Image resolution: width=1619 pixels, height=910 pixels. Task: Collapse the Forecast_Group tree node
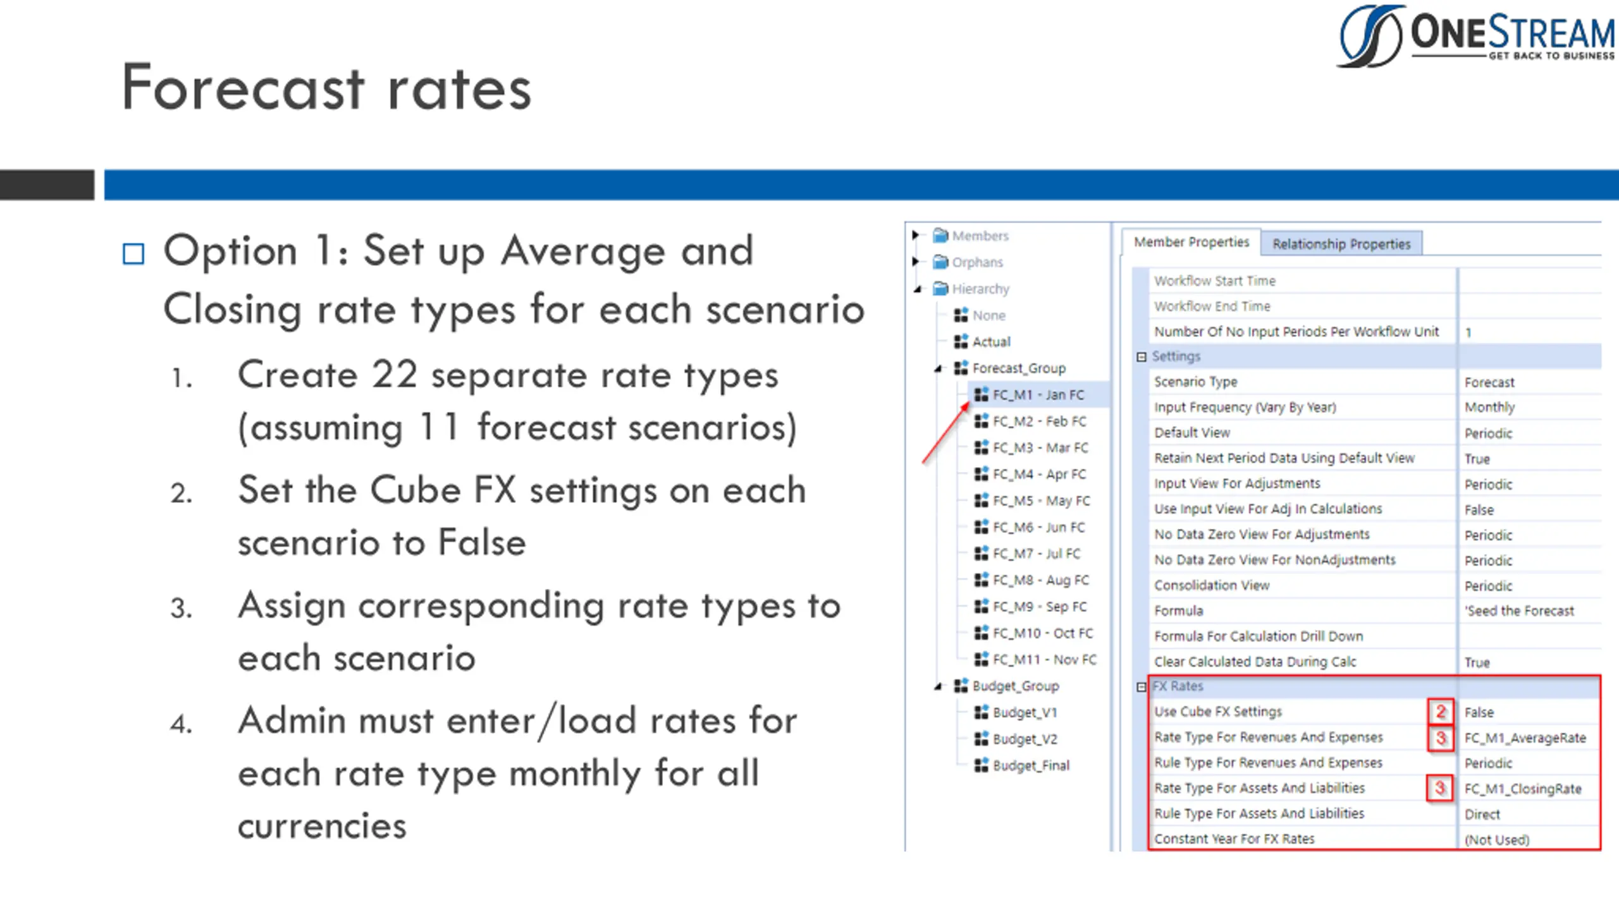pos(939,369)
